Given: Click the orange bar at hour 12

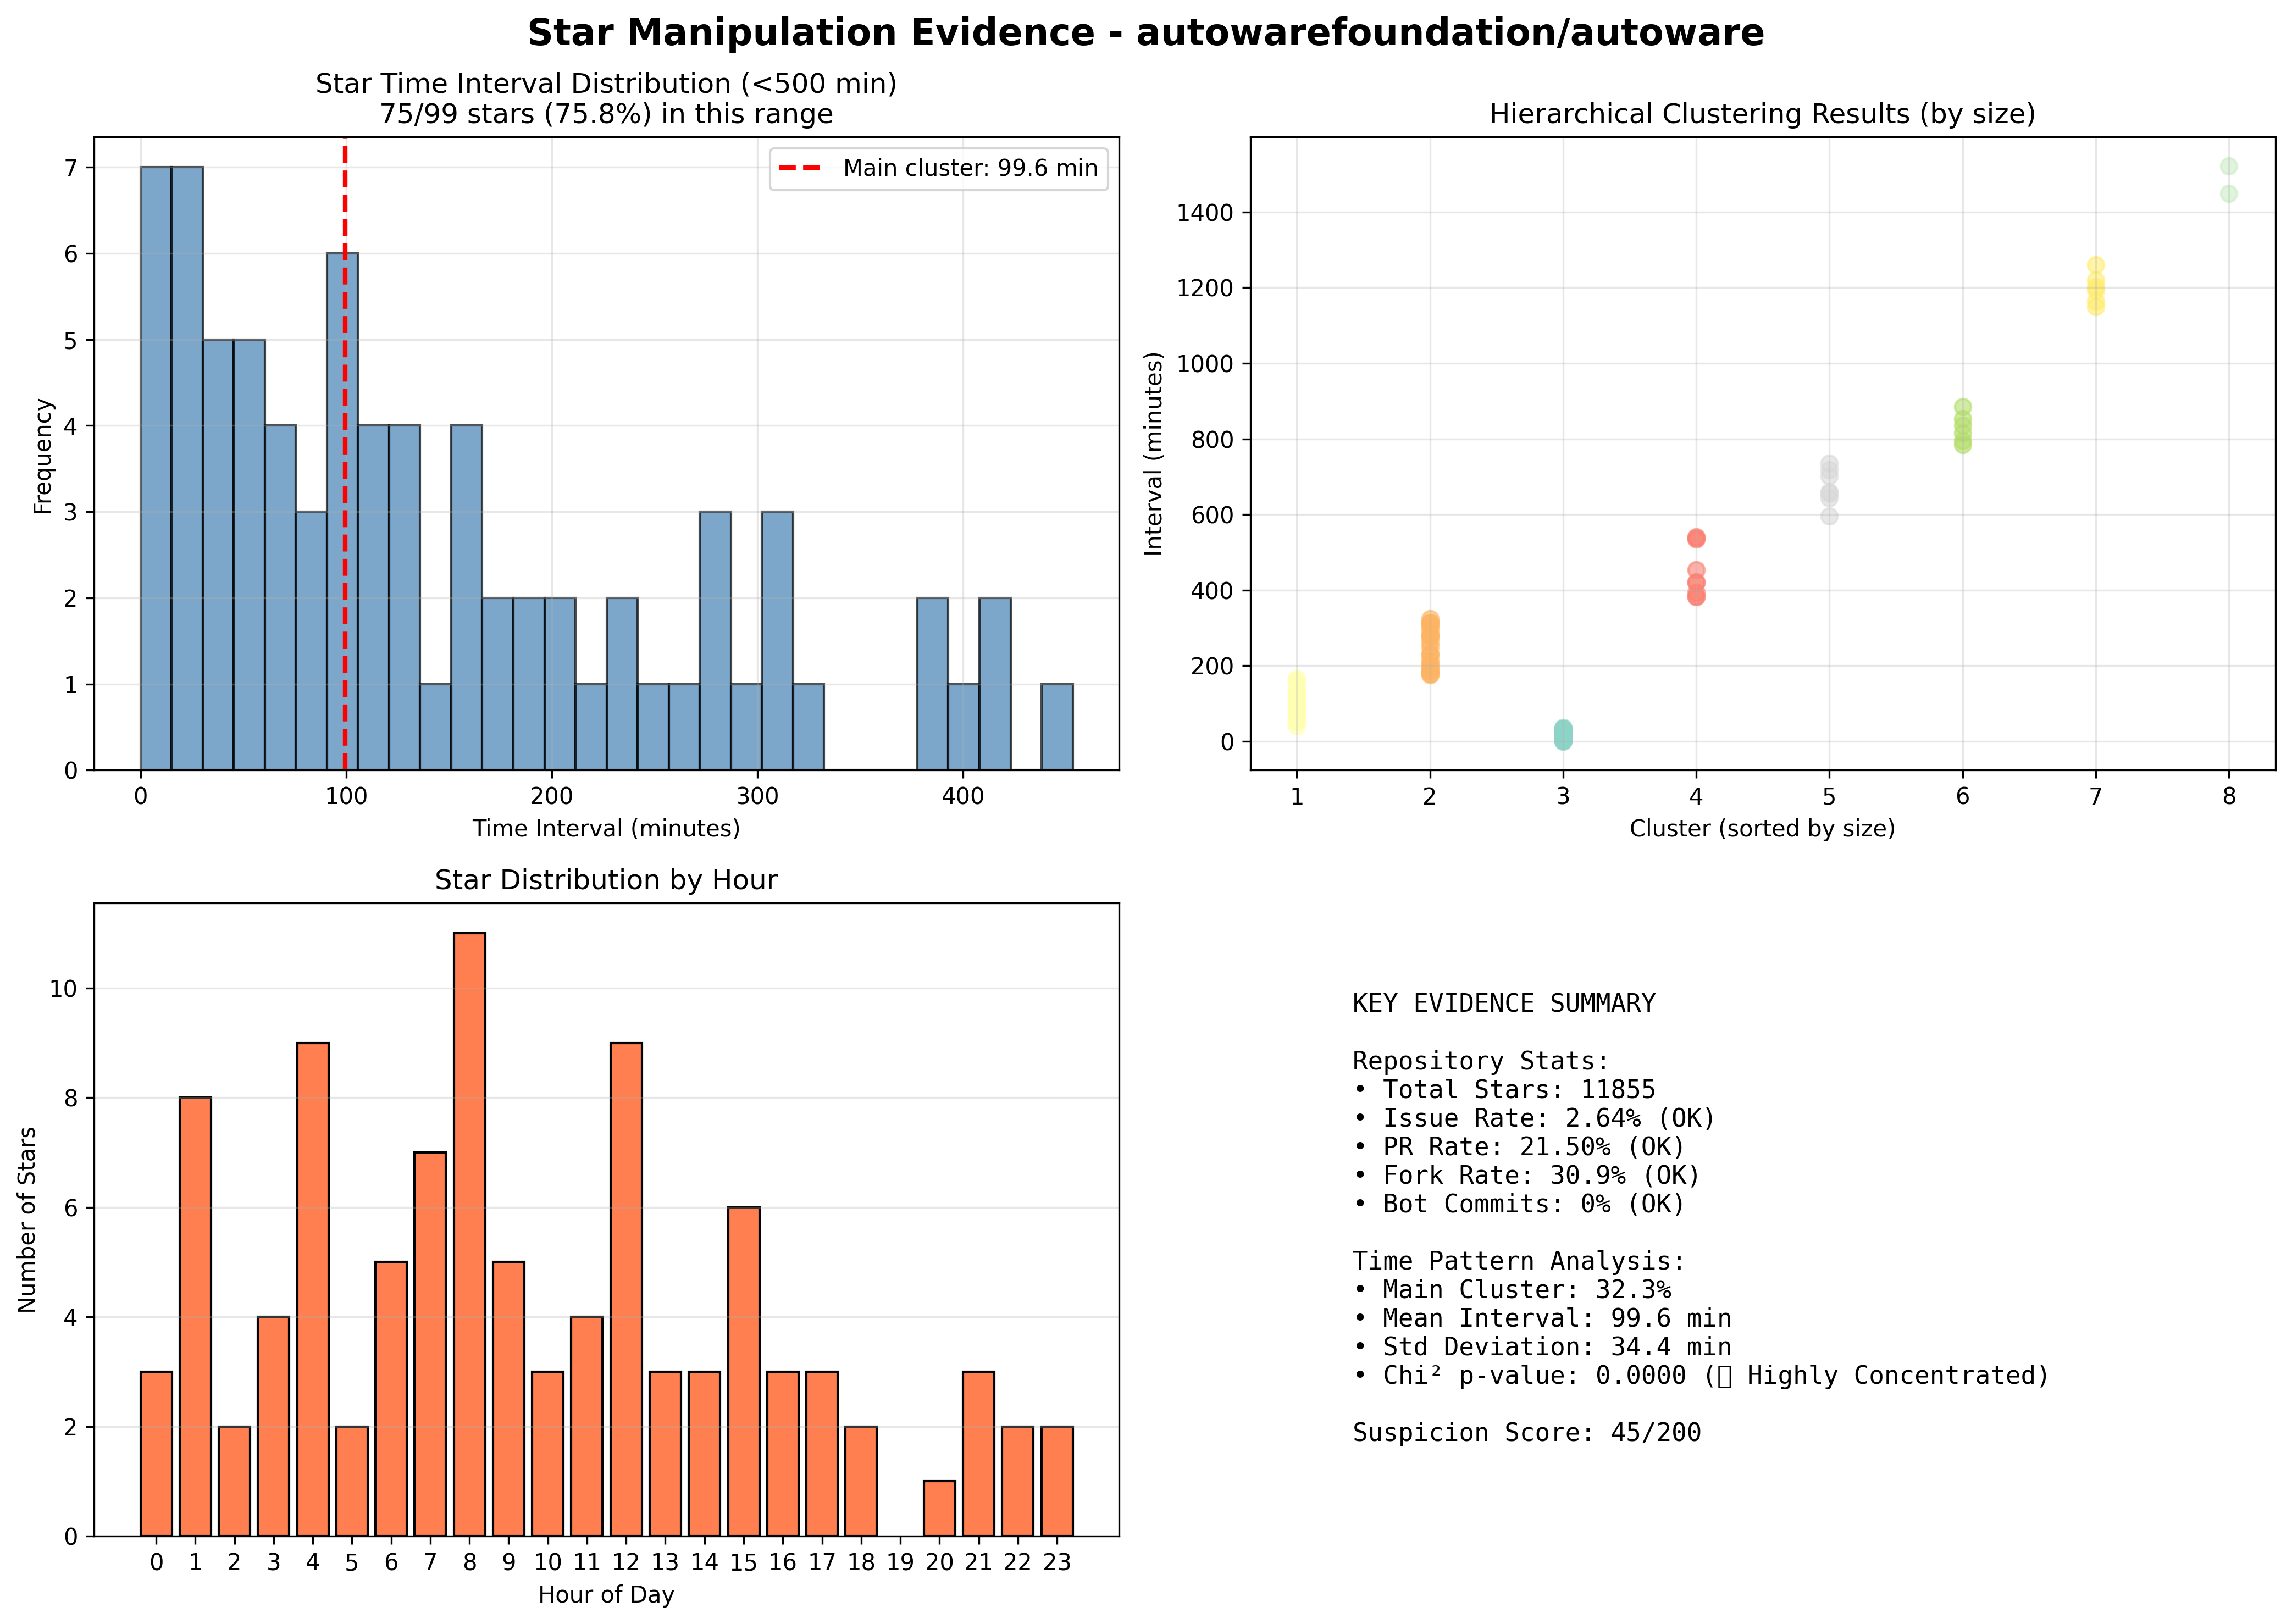Looking at the screenshot, I should 626,1289.
